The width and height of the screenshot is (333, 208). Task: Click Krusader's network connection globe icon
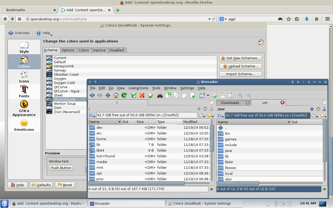click(202, 95)
